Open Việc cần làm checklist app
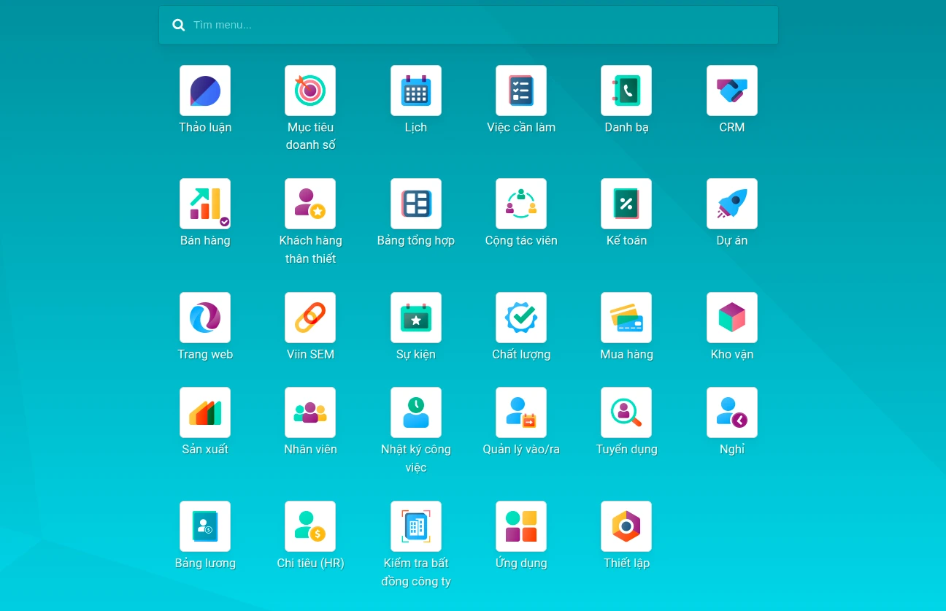The image size is (946, 611). [x=521, y=91]
